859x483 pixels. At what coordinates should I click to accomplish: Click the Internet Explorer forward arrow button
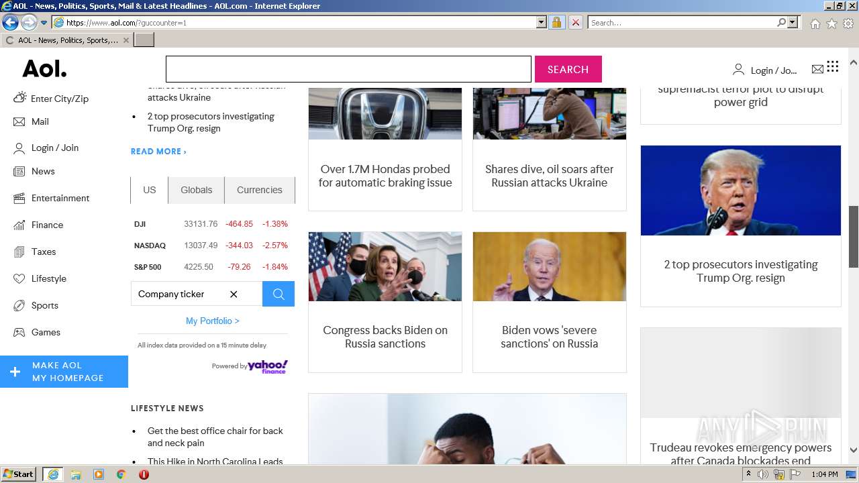coord(29,22)
